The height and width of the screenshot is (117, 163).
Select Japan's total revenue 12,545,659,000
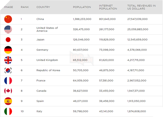(x=137, y=40)
